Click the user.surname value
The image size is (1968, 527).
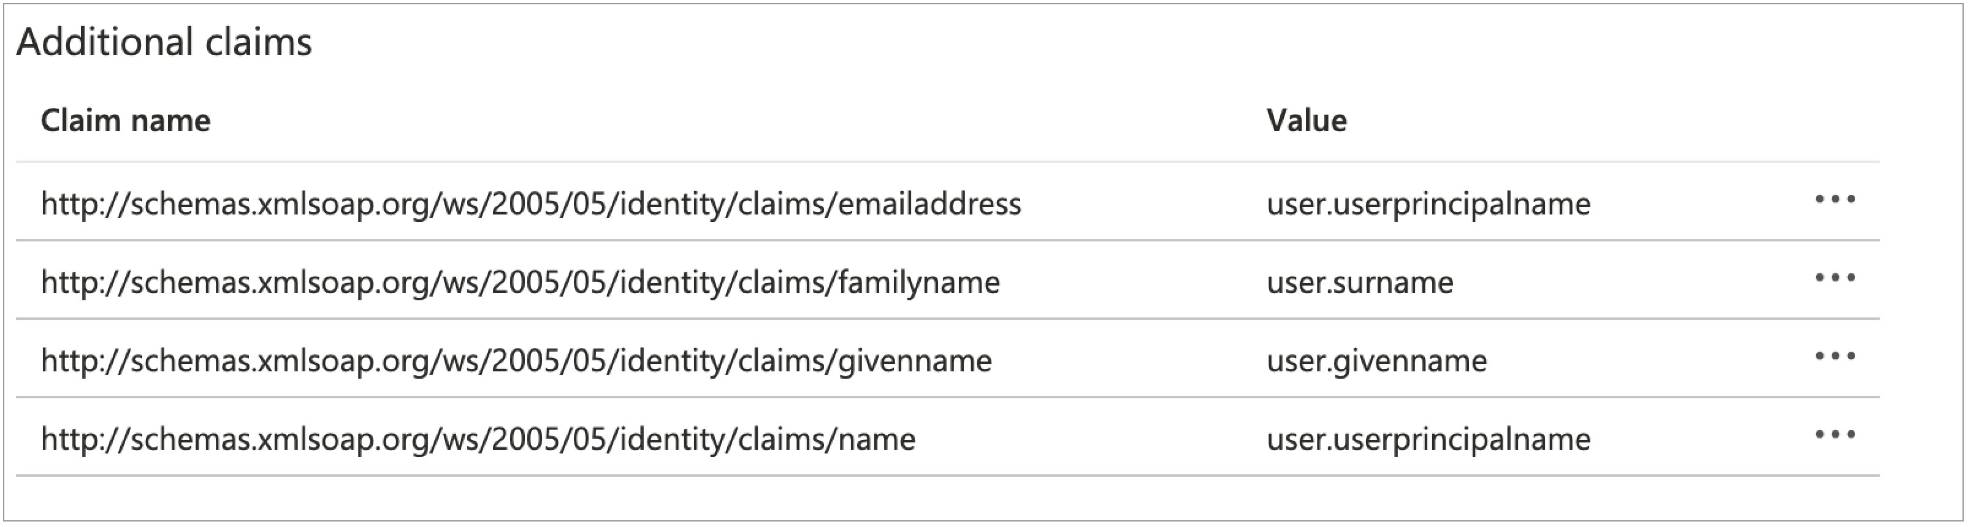point(1360,282)
